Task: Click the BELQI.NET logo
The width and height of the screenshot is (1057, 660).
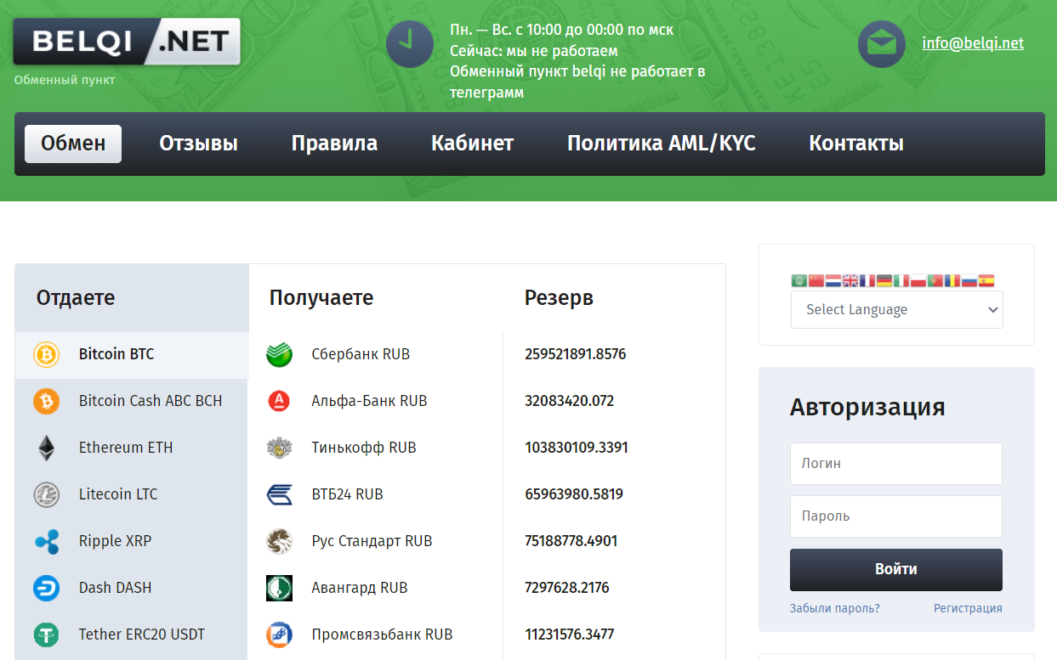Action: (x=127, y=42)
